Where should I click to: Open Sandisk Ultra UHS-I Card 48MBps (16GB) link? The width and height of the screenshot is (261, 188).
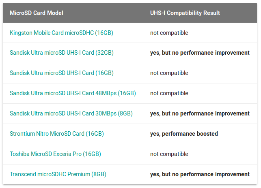(x=73, y=93)
